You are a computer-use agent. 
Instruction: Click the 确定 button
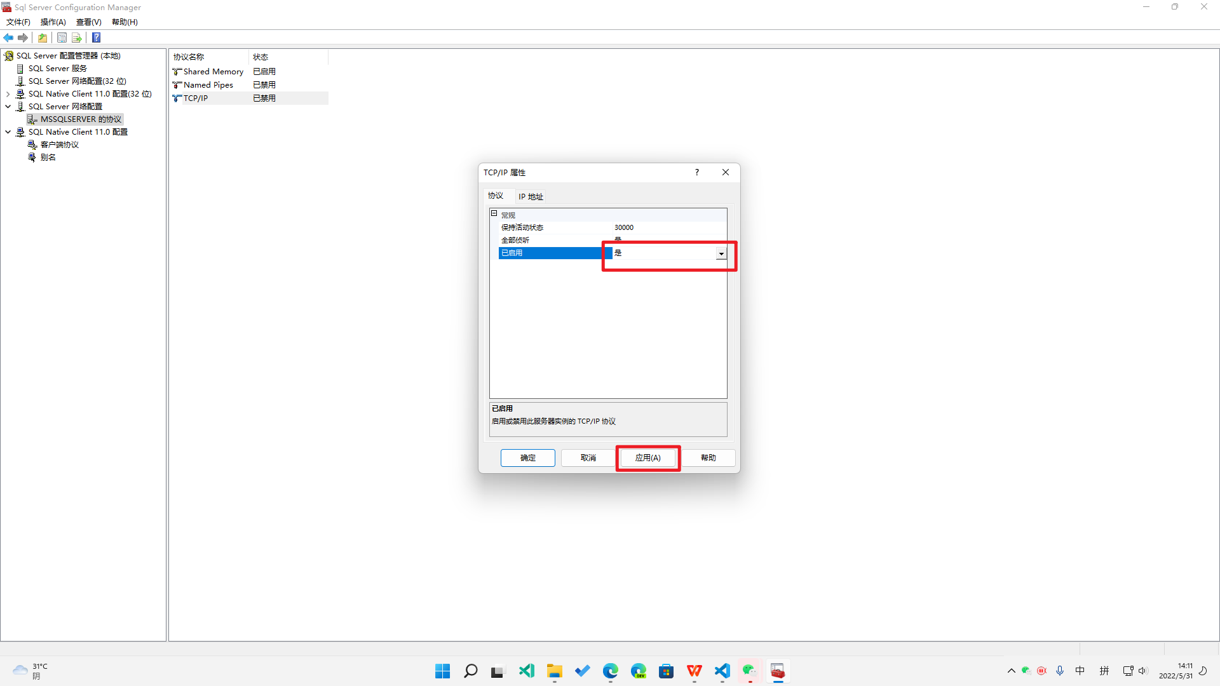click(x=528, y=458)
